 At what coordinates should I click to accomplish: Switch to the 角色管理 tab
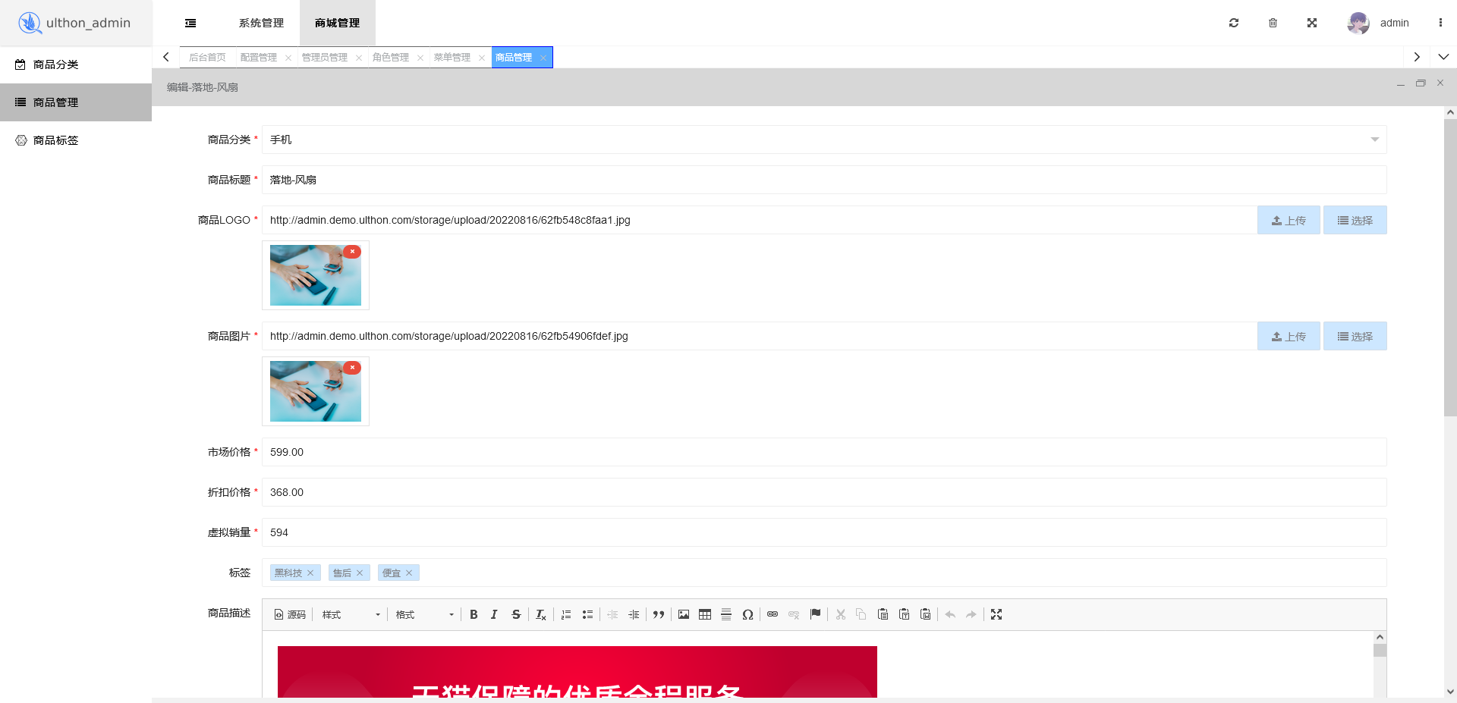[391, 57]
